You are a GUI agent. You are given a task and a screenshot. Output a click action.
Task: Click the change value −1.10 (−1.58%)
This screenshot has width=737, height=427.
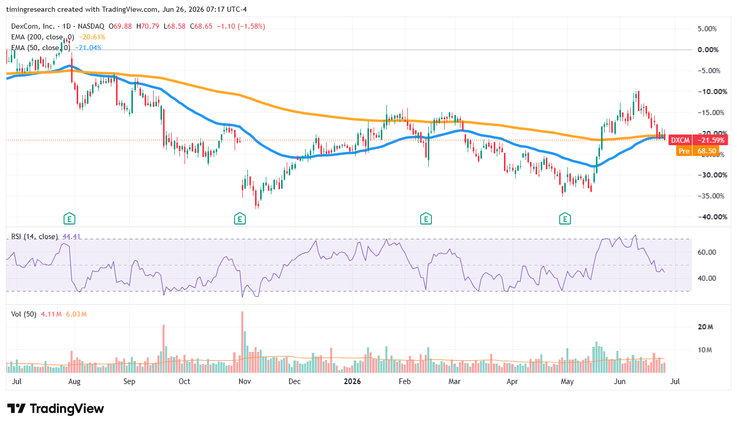coord(241,26)
